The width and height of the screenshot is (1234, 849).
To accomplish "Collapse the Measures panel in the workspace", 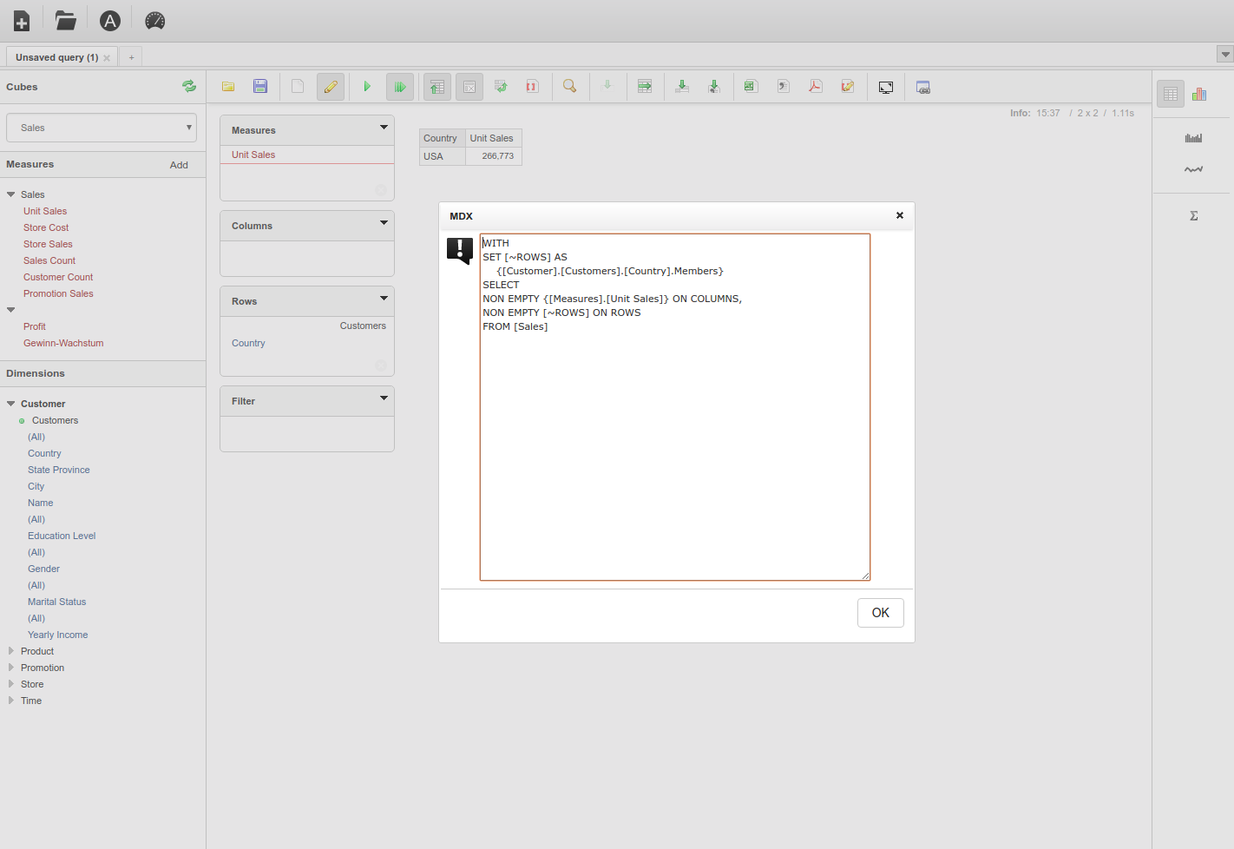I will 383,128.
